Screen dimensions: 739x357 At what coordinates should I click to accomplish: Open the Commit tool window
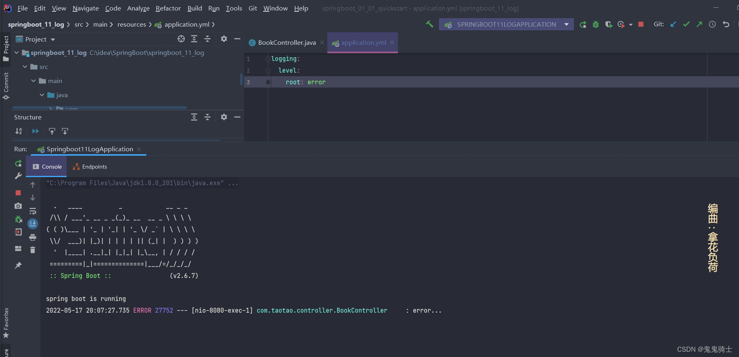[6, 86]
